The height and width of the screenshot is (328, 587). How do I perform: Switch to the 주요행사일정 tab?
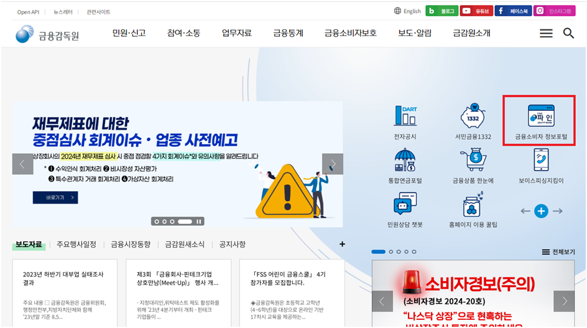click(76, 245)
